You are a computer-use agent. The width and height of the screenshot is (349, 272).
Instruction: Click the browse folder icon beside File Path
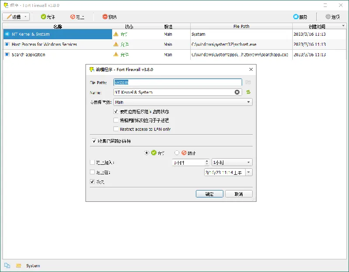point(248,82)
